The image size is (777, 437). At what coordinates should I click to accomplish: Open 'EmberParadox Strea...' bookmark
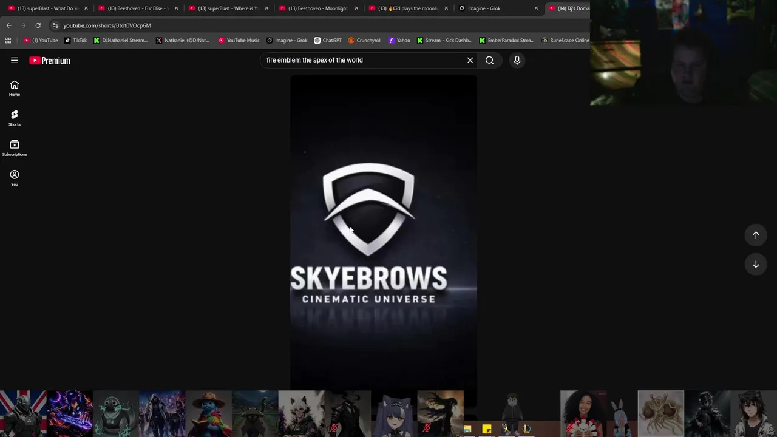coord(507,41)
